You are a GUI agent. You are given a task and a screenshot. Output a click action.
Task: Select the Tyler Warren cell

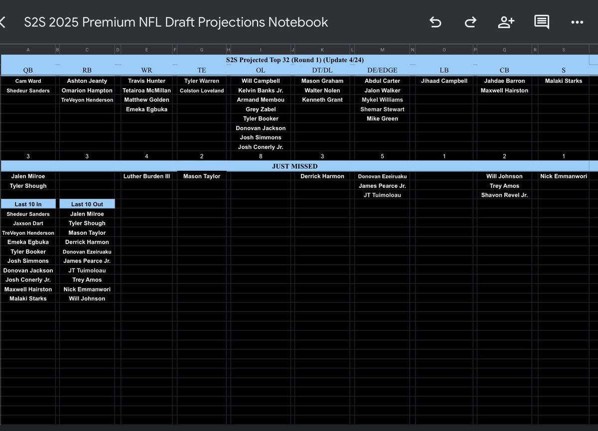202,81
